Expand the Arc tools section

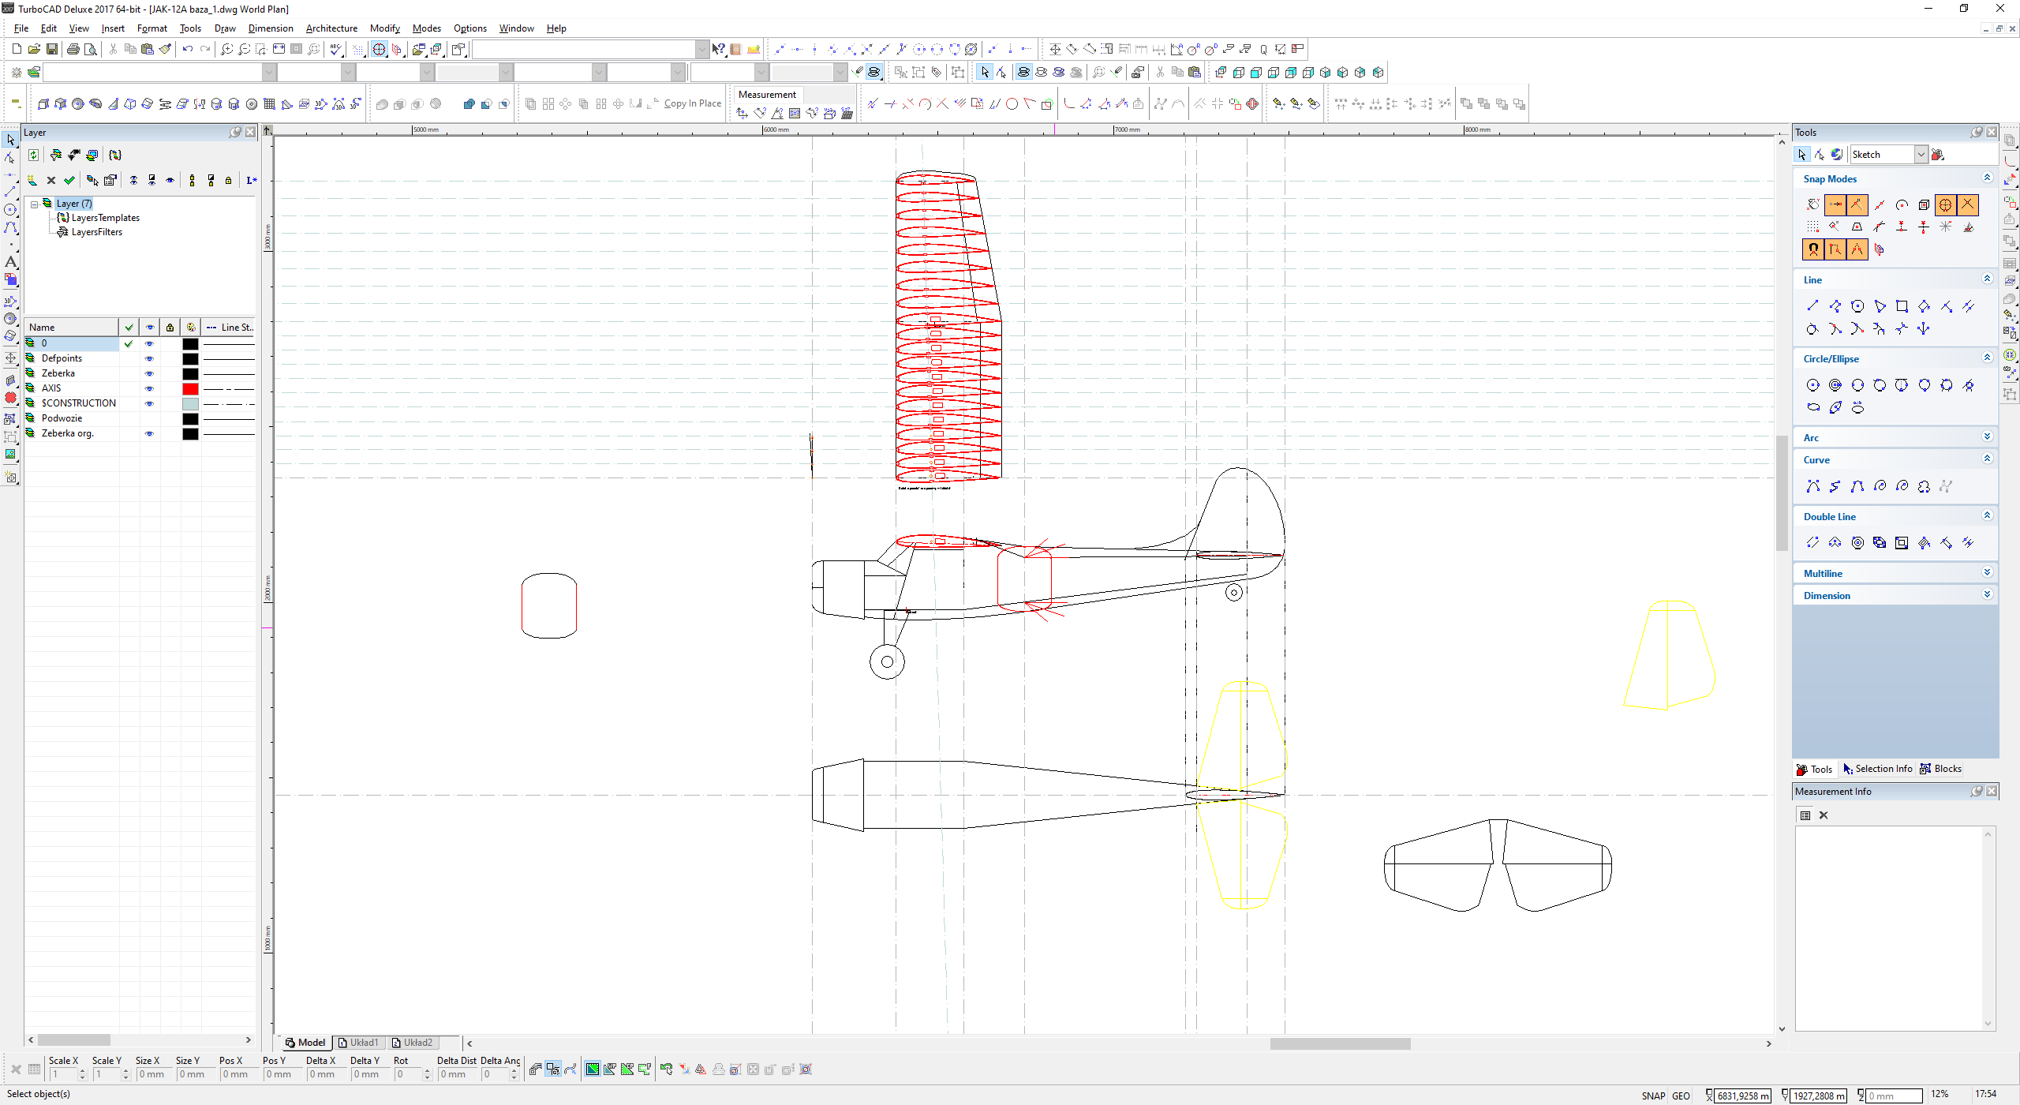click(x=1987, y=437)
